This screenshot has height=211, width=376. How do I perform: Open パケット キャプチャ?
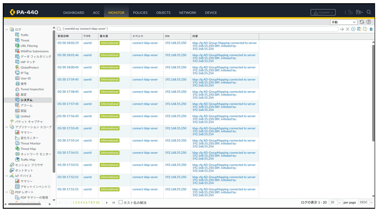29,122
